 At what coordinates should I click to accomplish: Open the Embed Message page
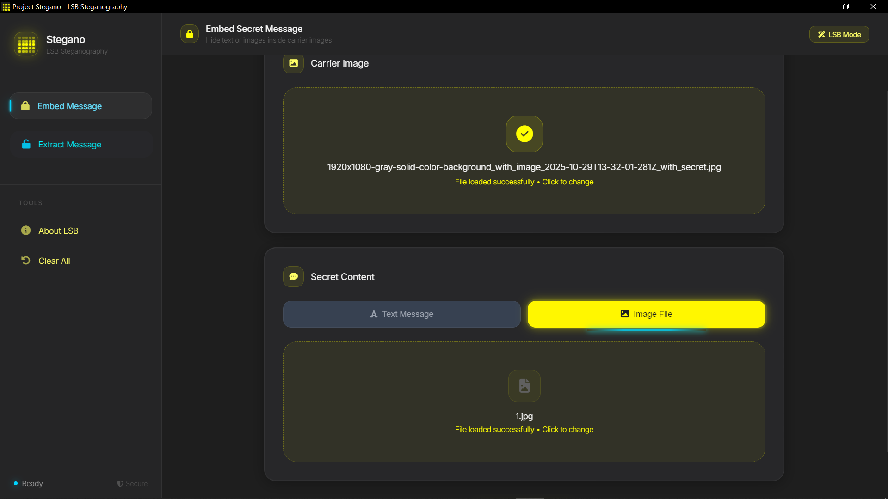(69, 106)
